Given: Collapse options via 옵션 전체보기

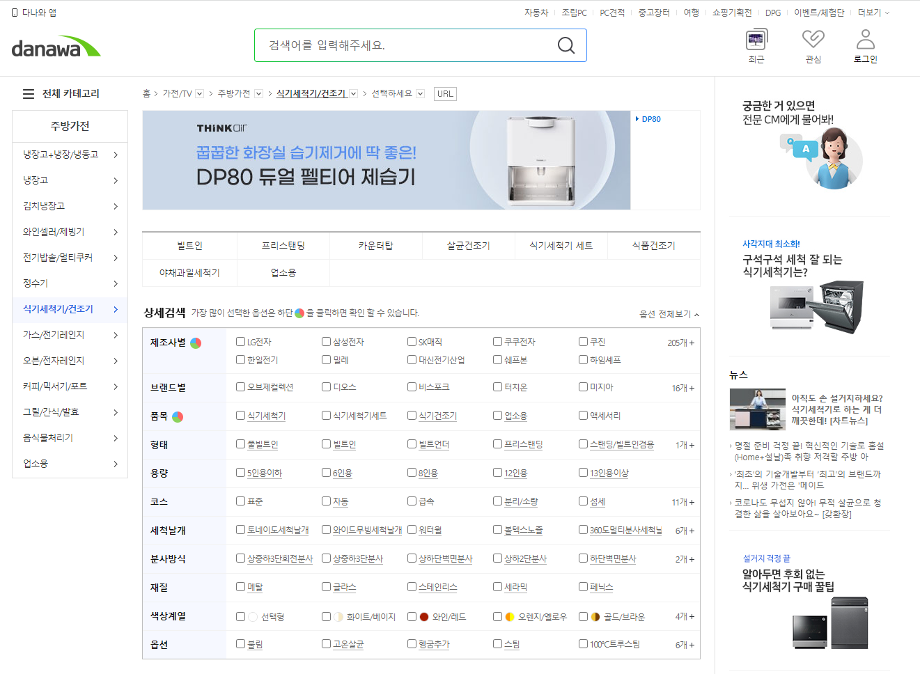Looking at the screenshot, I should coord(669,315).
